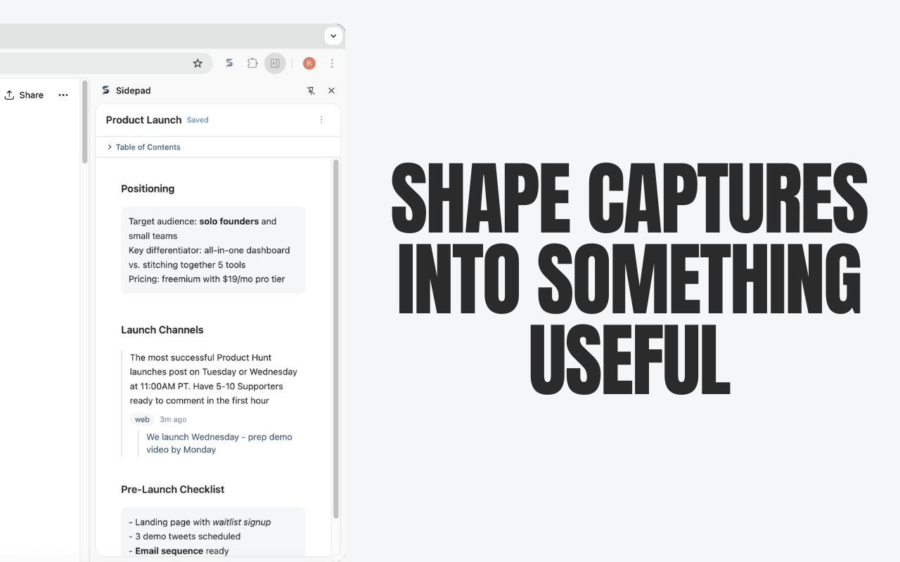Open the 'We launch Wednesday' capture link
900x562 pixels.
coord(219,443)
